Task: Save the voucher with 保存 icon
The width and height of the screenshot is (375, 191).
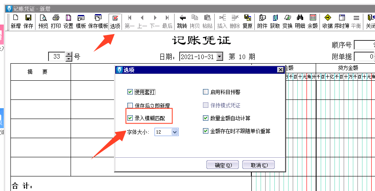Action: (x=28, y=21)
